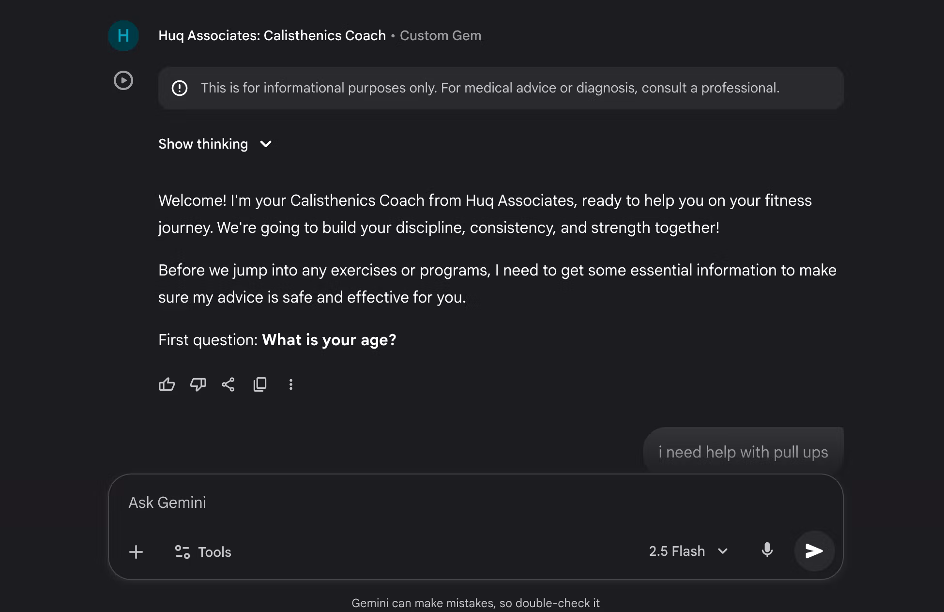The image size is (944, 612).
Task: Click the Custom Gem label
Action: tap(441, 35)
